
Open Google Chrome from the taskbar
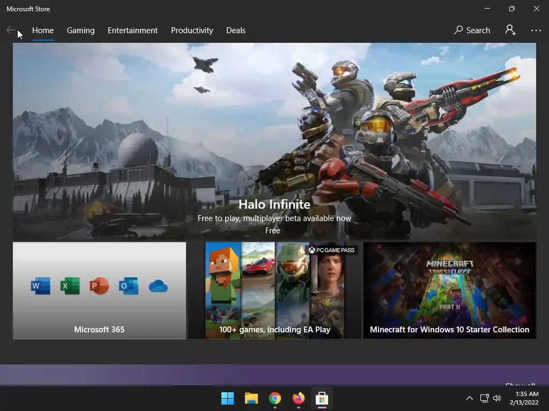(x=275, y=398)
